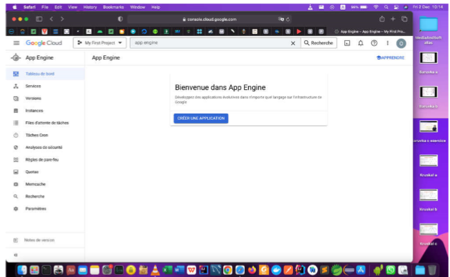Viewport: 450px width, 277px height.
Task: Click the Safari privacy shield icon
Action: (120, 19)
